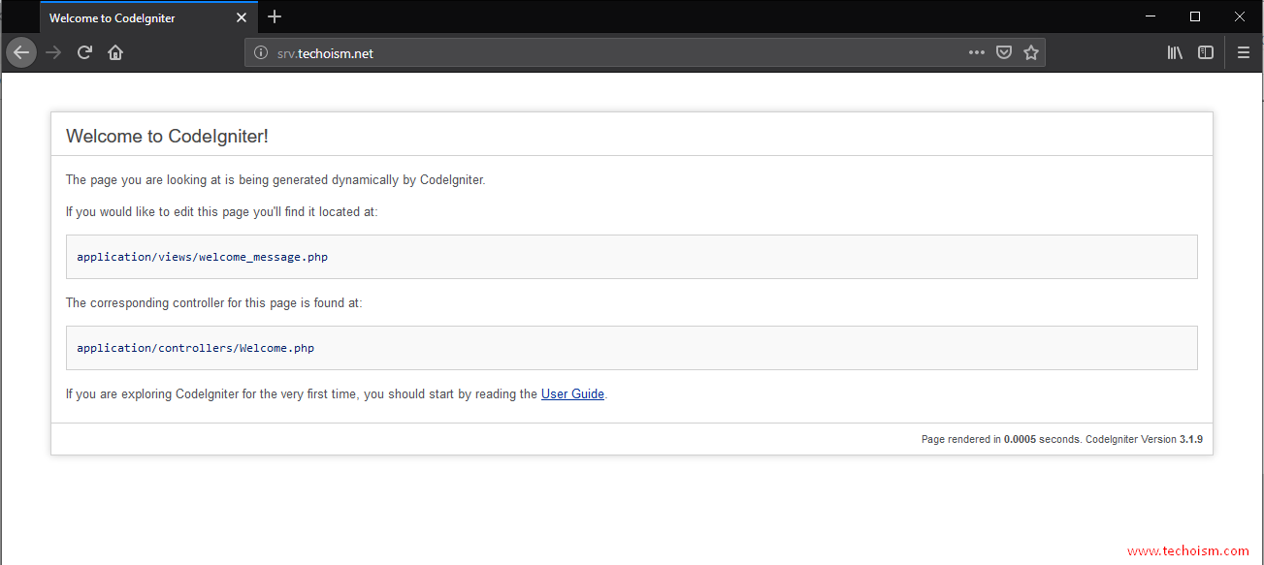Screen dimensions: 1264x565
Task: Go to the Firefox home page
Action: point(115,52)
